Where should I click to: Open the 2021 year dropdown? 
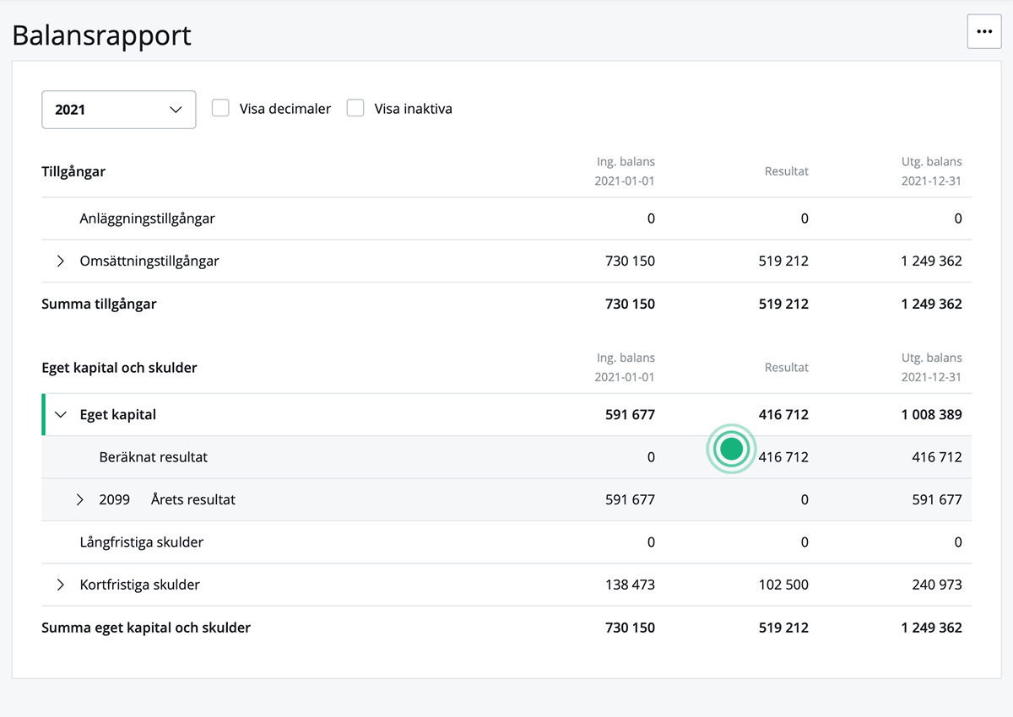pos(119,110)
